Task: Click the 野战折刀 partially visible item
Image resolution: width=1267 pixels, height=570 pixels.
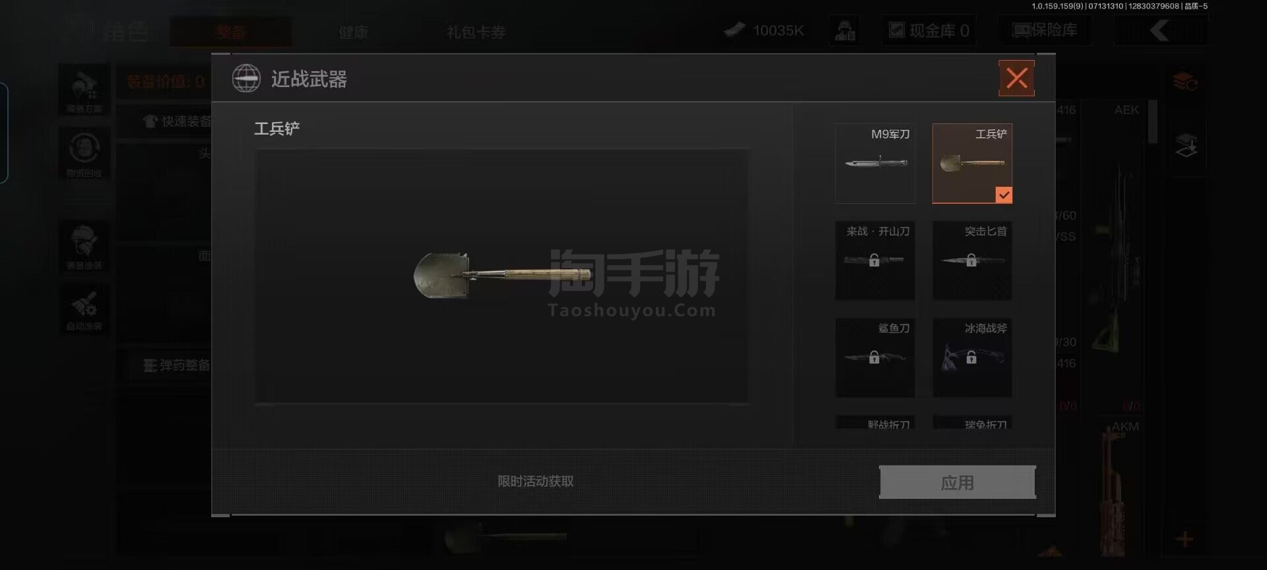Action: (x=875, y=422)
